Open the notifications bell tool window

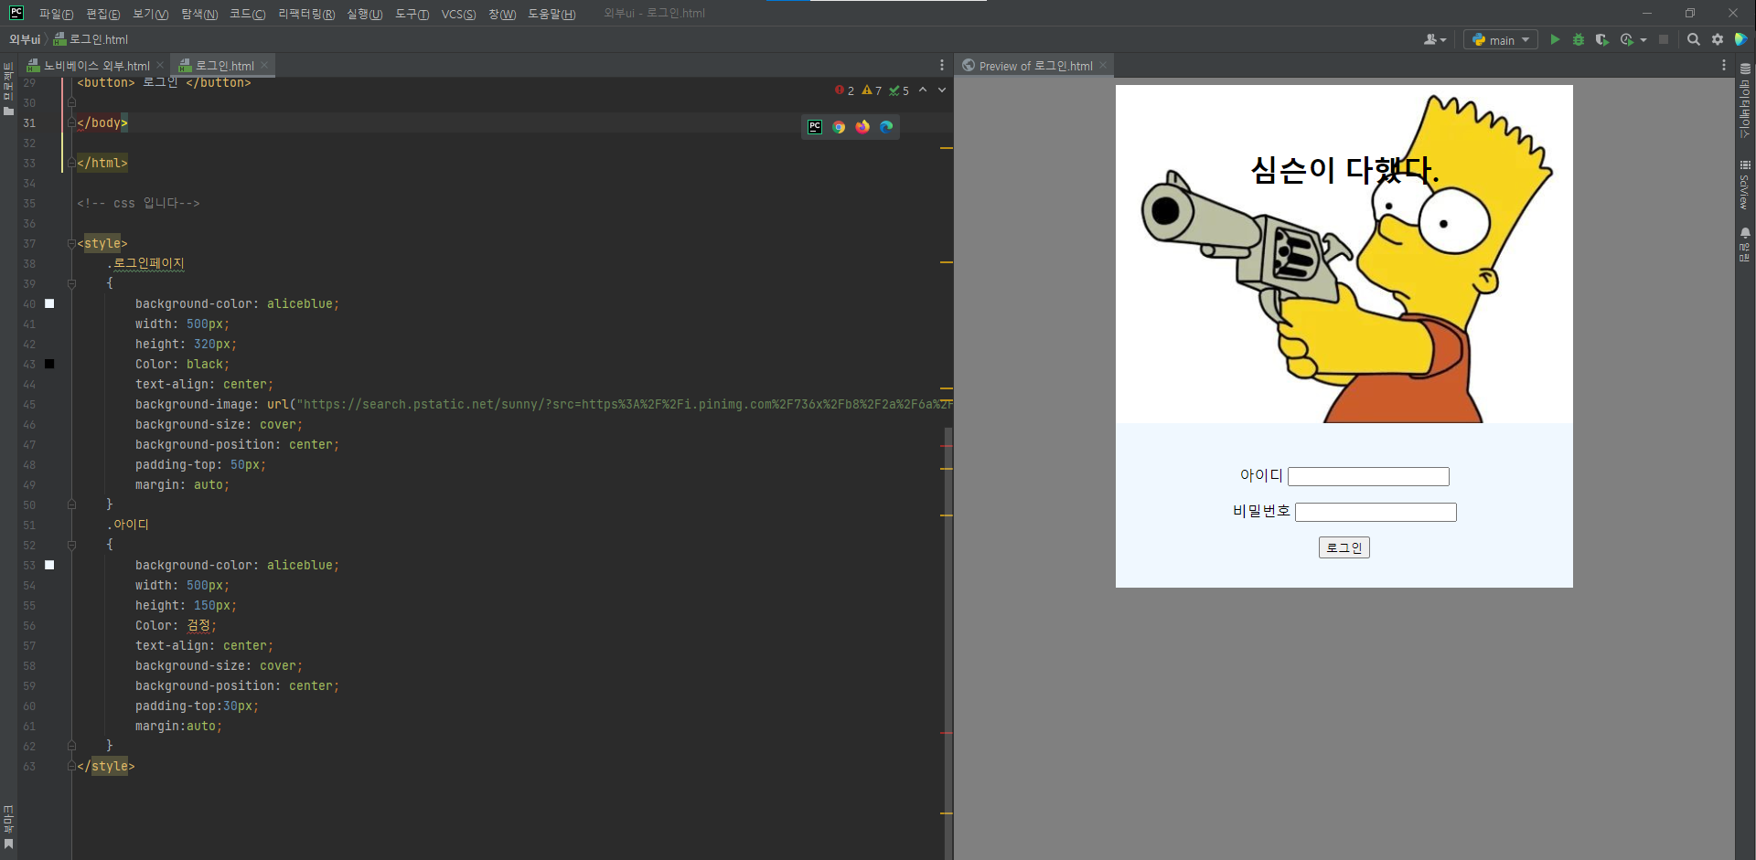[x=1745, y=245]
